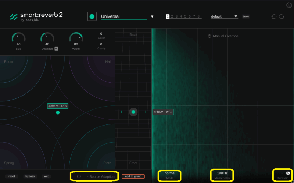Select state slot 1
The height and width of the screenshot is (183, 294).
(168, 16)
